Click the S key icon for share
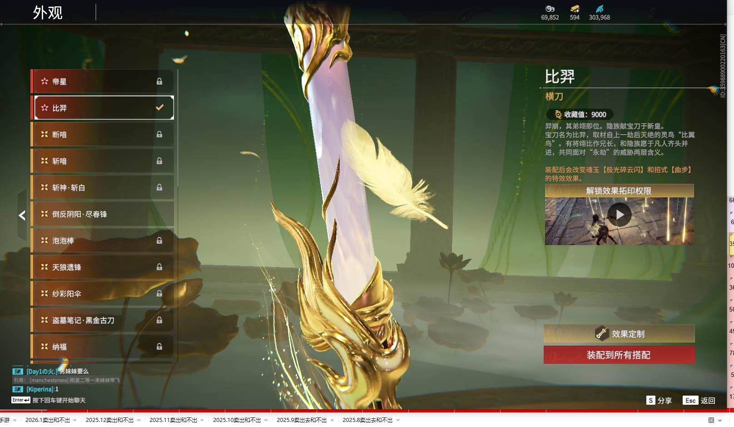This screenshot has height=427, width=734. click(x=650, y=400)
